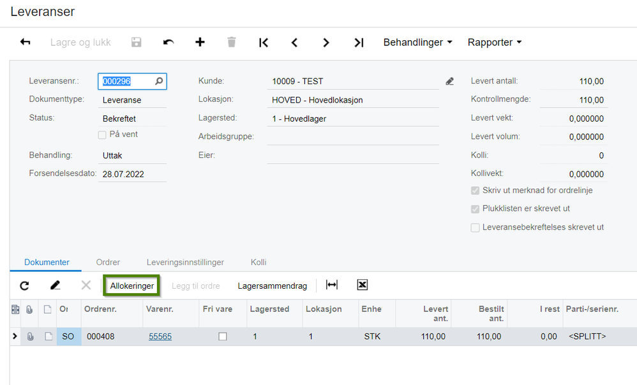Viewport: 637px width, 385px height.
Task: Click the delete row X icon
Action: pos(86,285)
